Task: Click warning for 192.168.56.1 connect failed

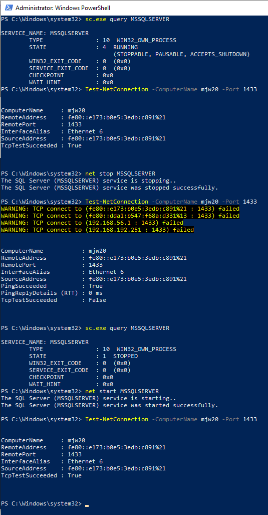Action: coord(92,223)
